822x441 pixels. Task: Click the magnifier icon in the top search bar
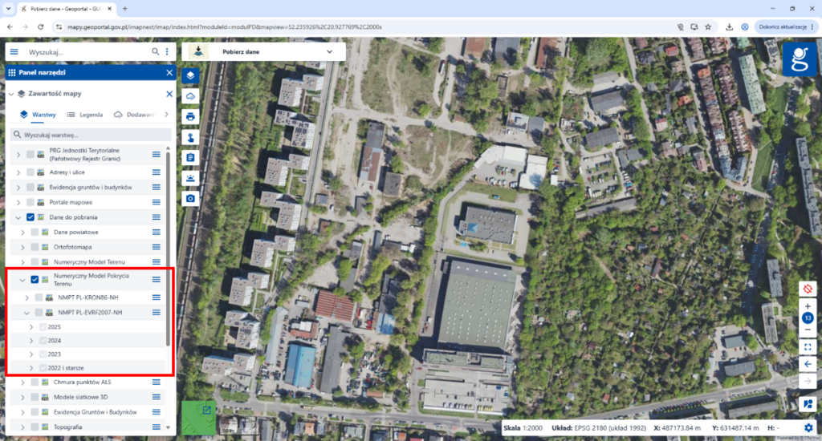[x=155, y=52]
